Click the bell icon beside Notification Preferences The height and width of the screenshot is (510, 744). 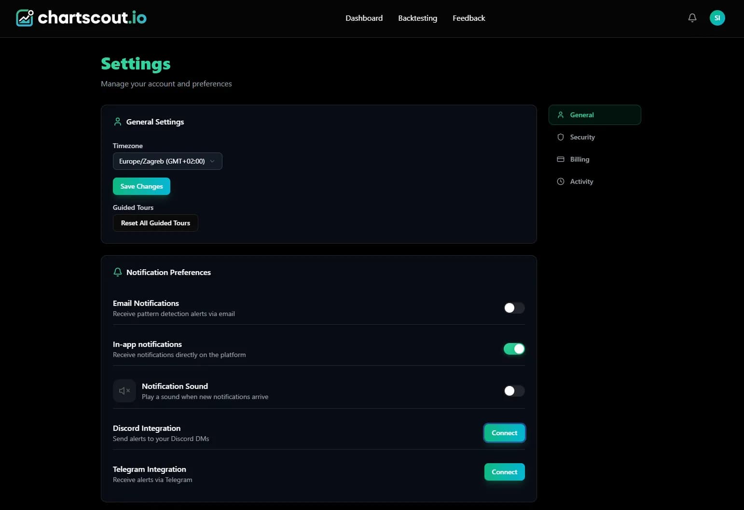click(117, 272)
